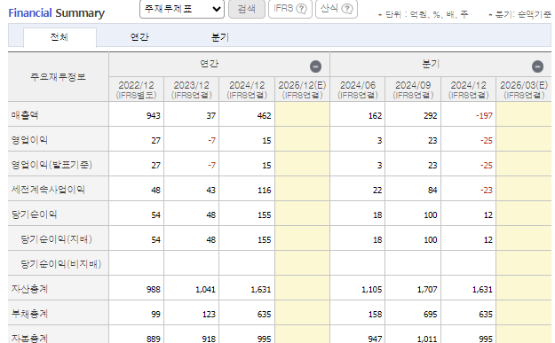Click the 2022/12 annual column header
Image resolution: width=555 pixels, height=343 pixels.
point(136,90)
